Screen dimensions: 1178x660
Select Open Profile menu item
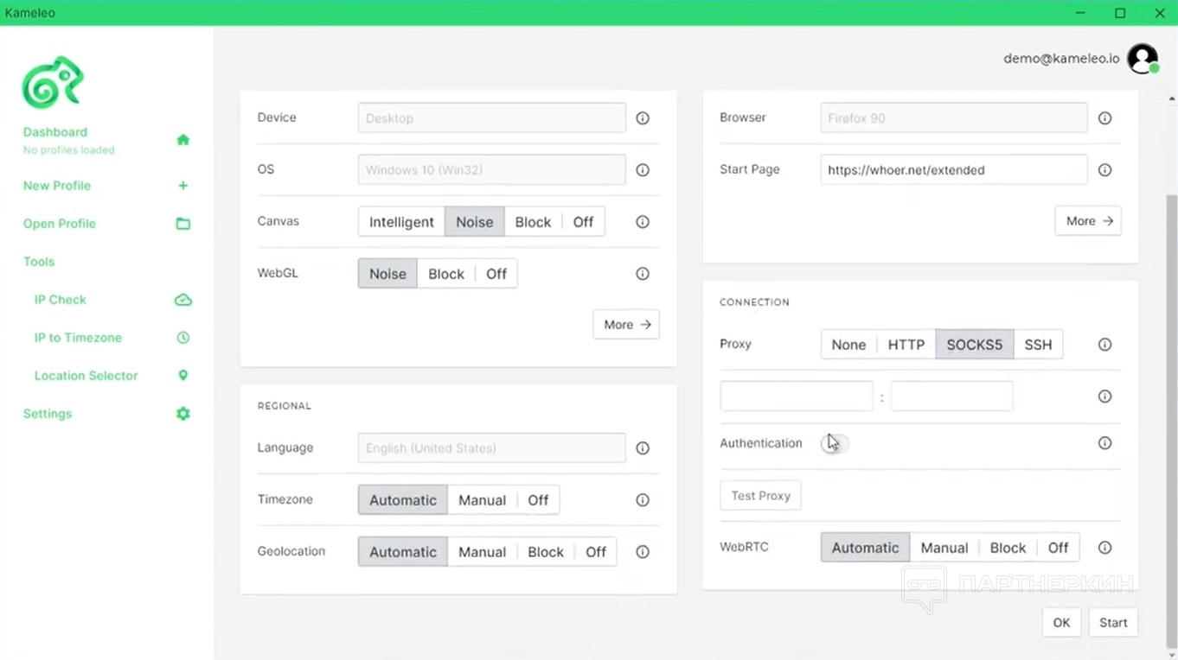pos(60,224)
